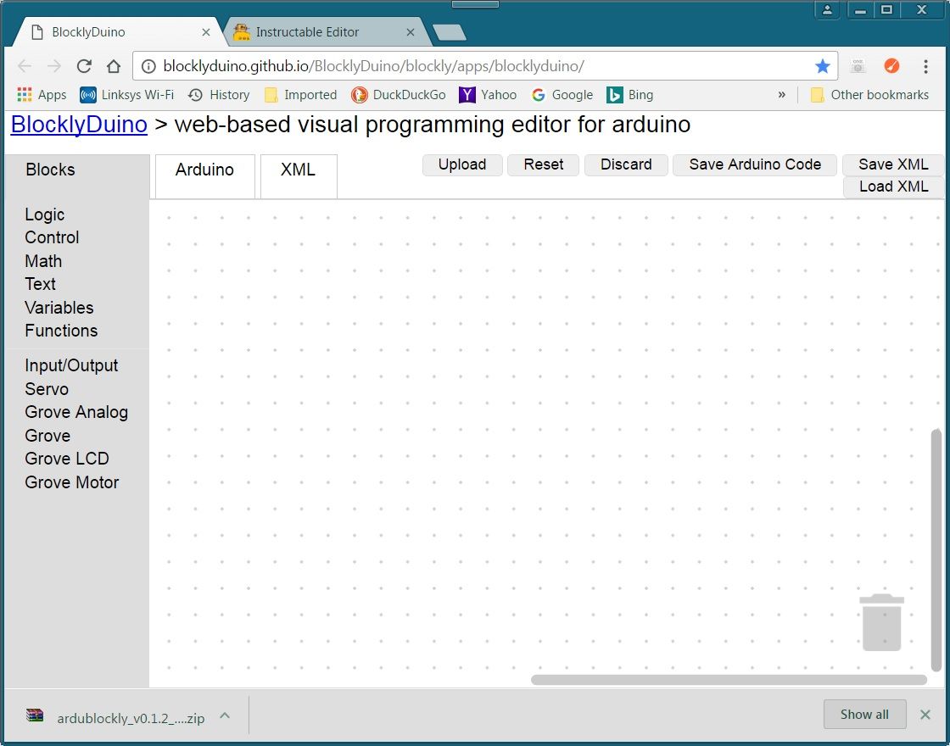Click the browser home icon
The height and width of the screenshot is (746, 950).
pos(114,66)
